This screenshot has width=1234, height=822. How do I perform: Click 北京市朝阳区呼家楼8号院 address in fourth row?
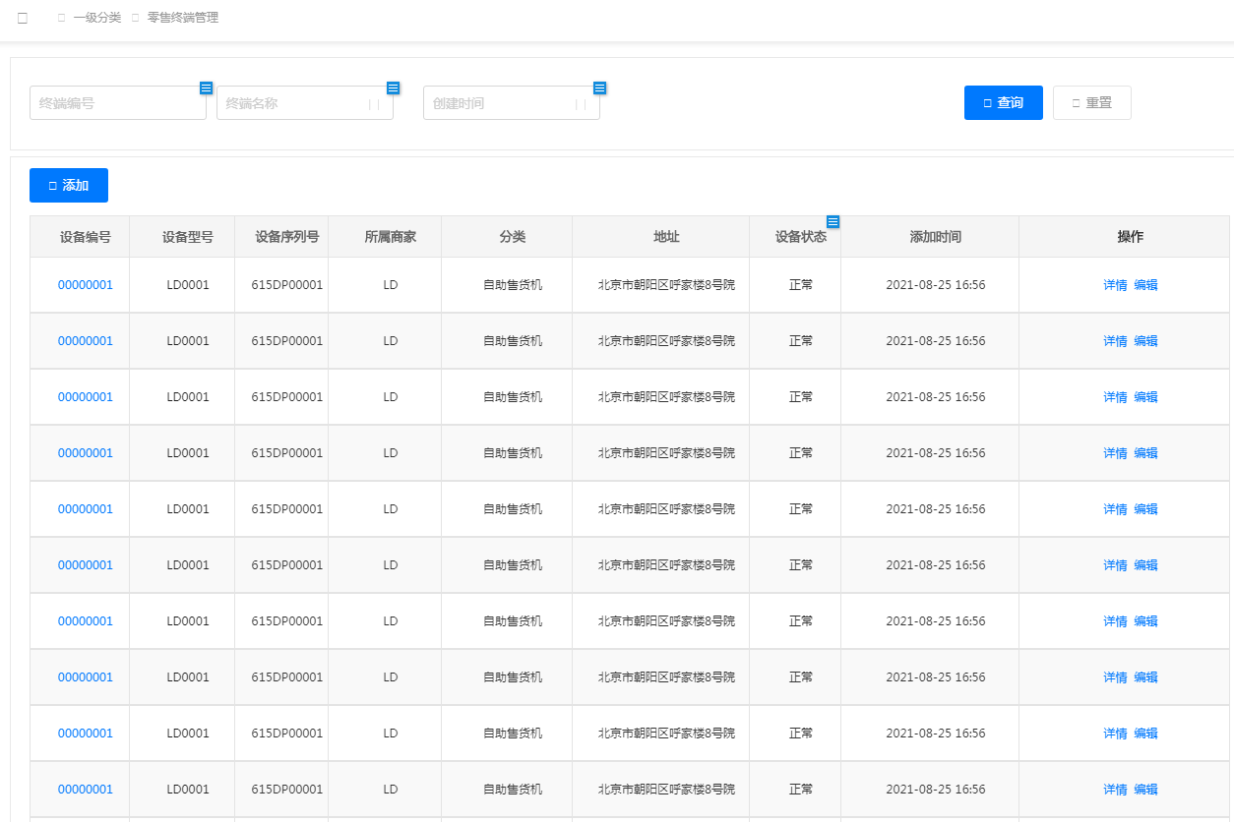[x=666, y=453]
